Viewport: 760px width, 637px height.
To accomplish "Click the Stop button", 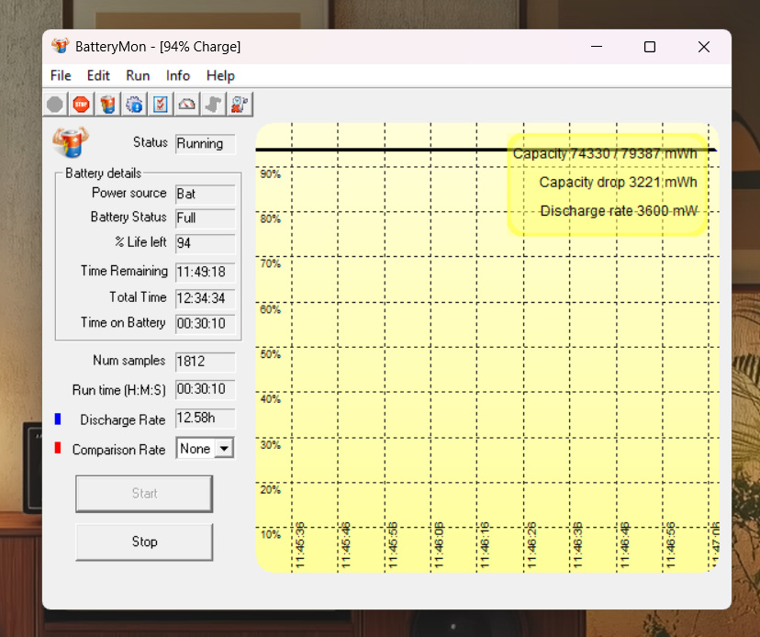I will [x=144, y=542].
